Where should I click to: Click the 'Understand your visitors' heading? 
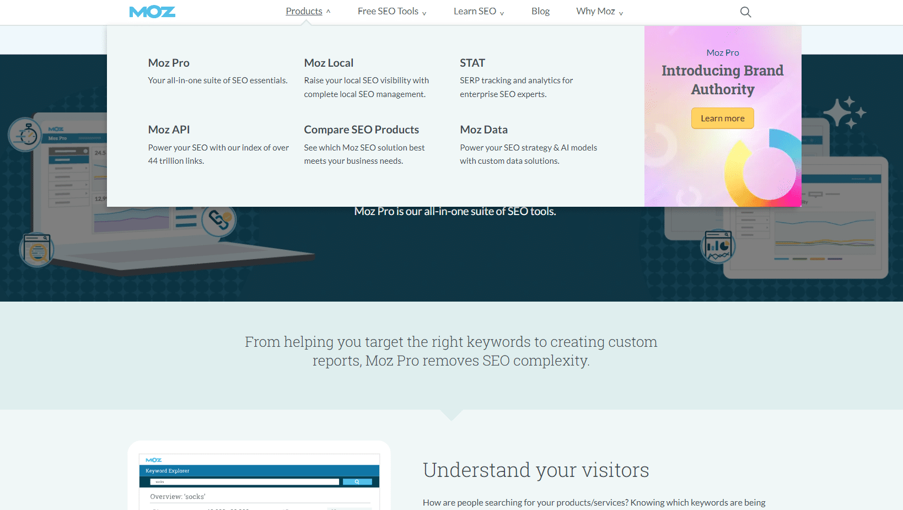[536, 470]
